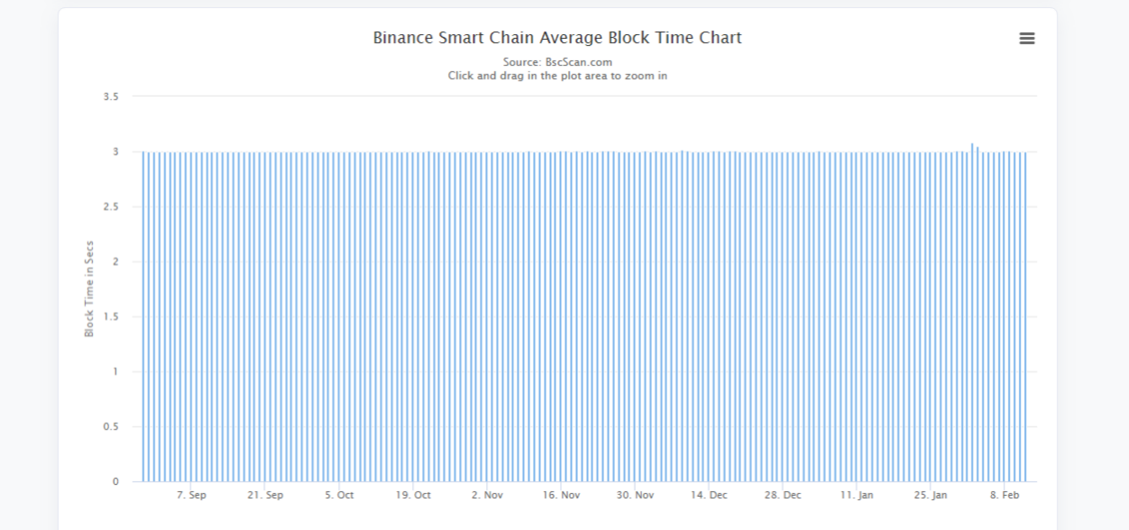Image resolution: width=1129 pixels, height=530 pixels.
Task: Click the 11. Jan date label
Action: click(x=857, y=496)
